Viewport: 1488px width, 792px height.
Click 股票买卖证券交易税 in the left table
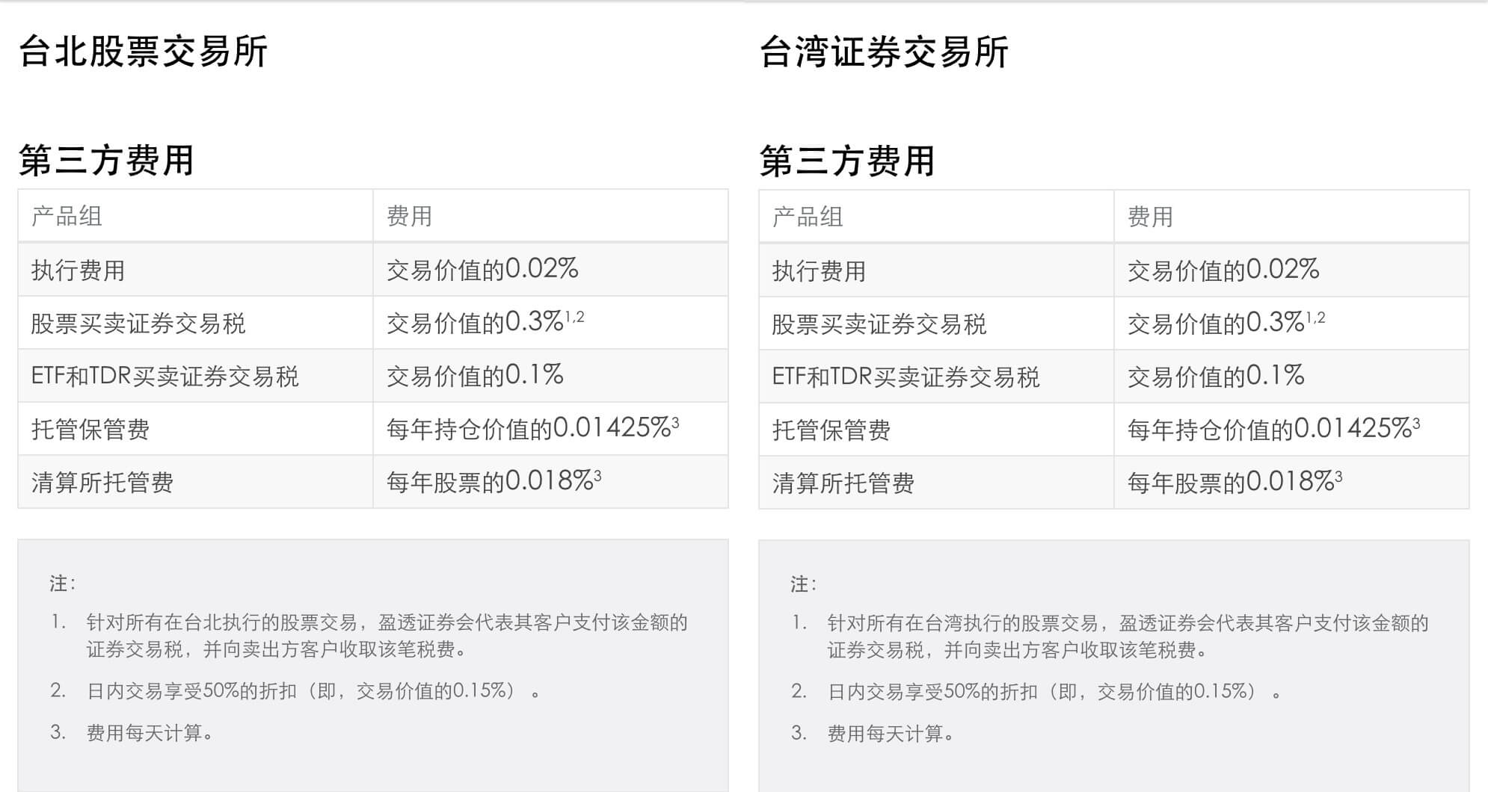tap(138, 324)
